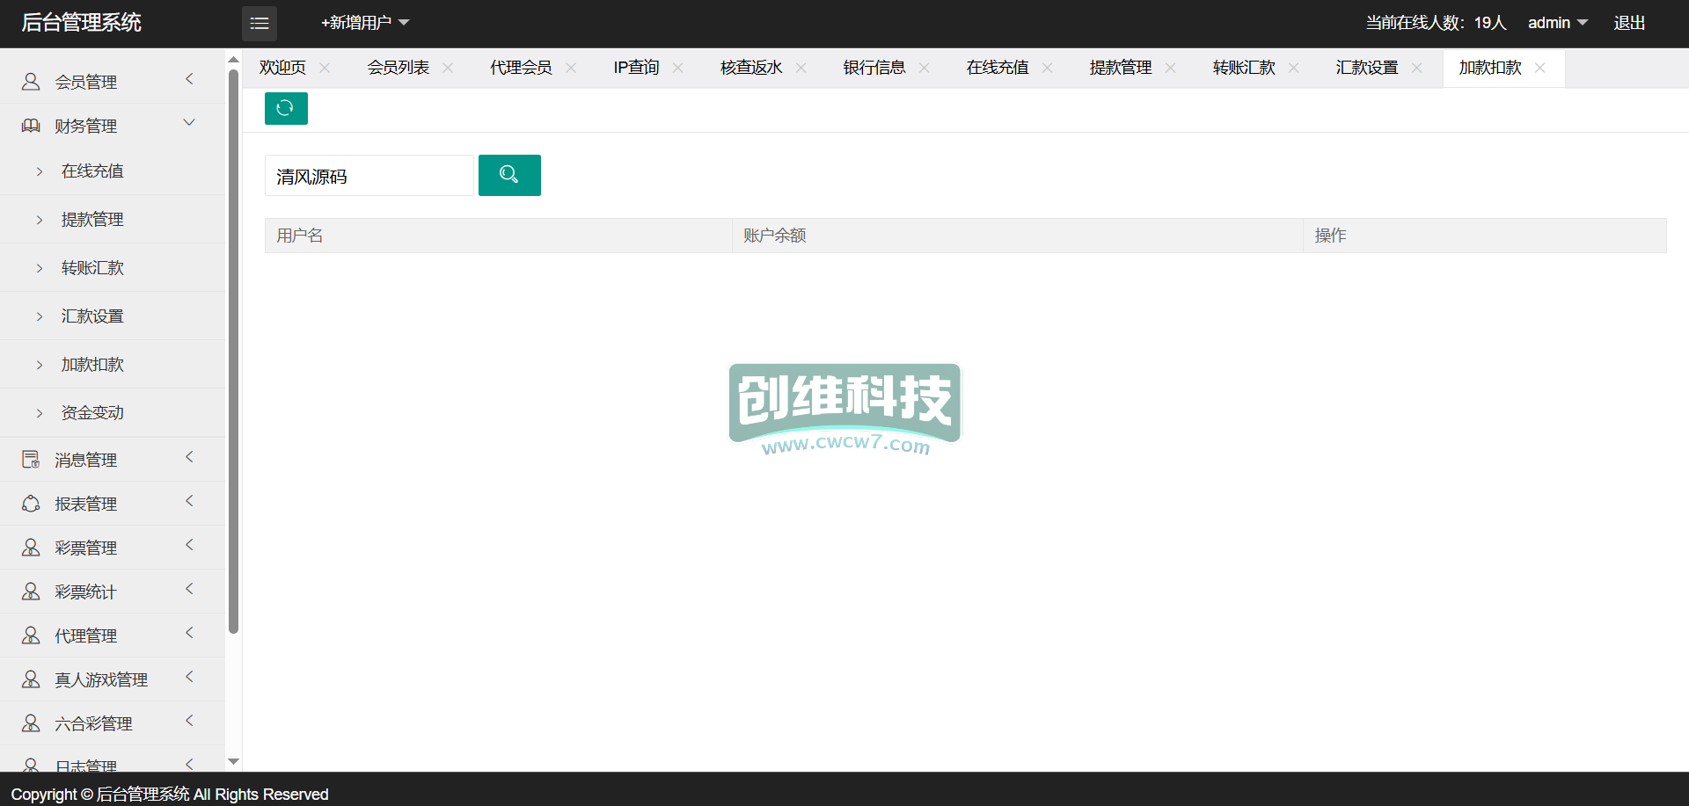Click the username search input field

369,176
